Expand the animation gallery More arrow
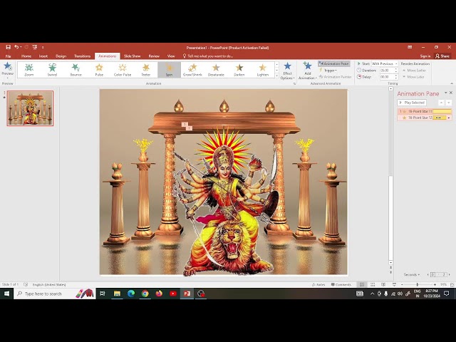This screenshot has width=456, height=342. (x=276, y=76)
